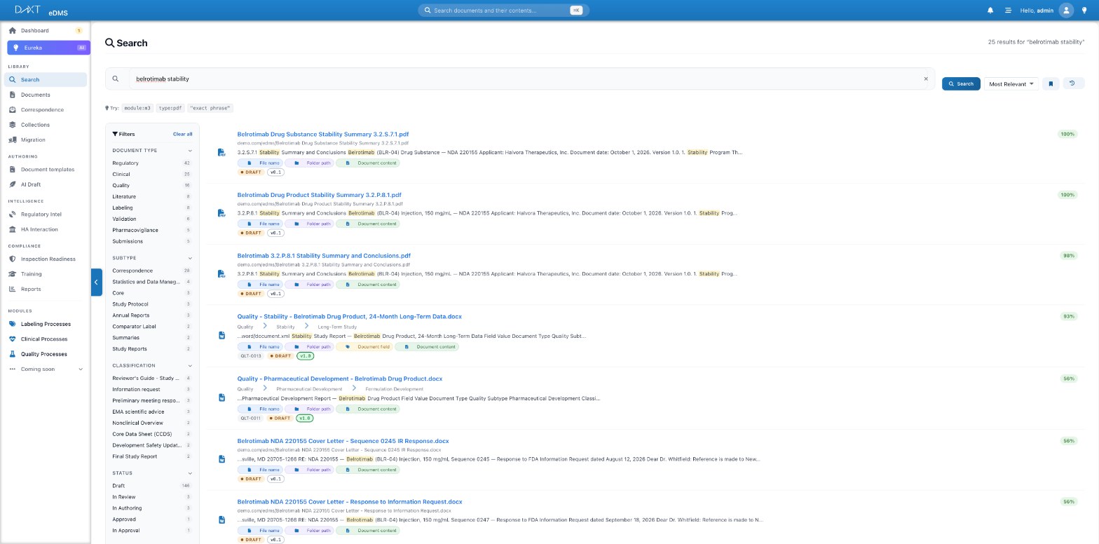Collapse the sidebar with blue arrow tab
1099x544 pixels.
96,283
